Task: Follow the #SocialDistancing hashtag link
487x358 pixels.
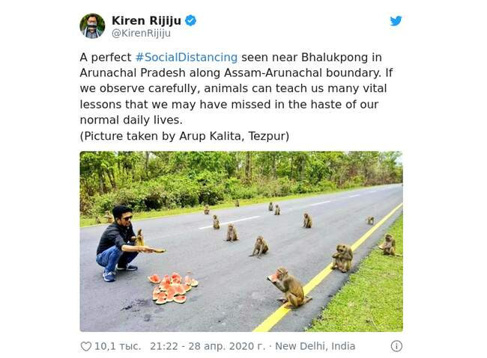Action: (187, 58)
